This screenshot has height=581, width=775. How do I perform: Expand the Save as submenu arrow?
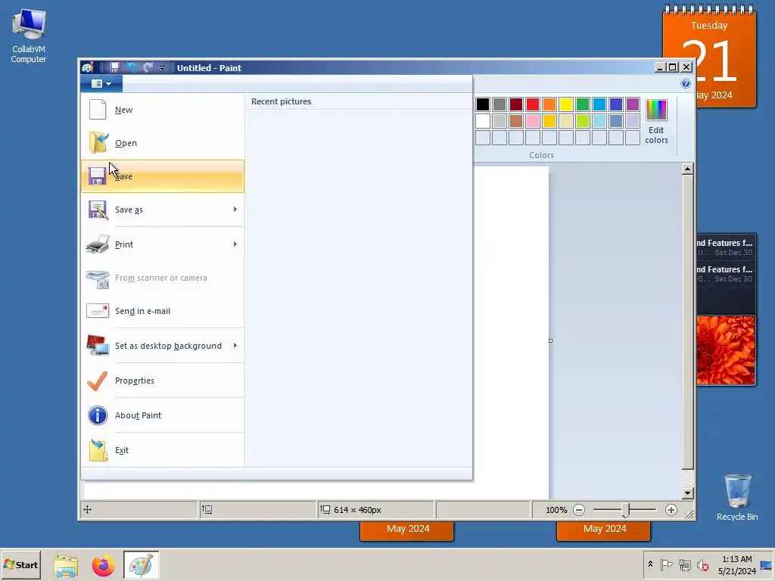[235, 210]
